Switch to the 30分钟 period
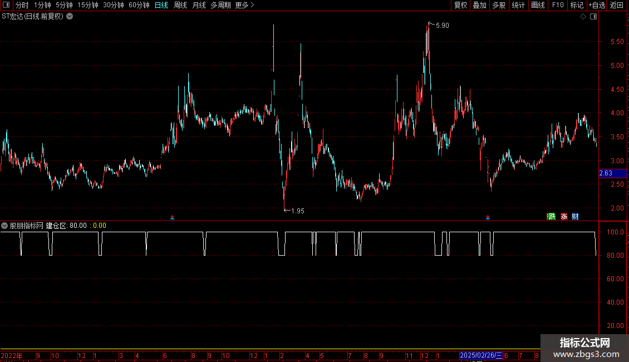The height and width of the screenshot is (362, 629). tap(114, 5)
